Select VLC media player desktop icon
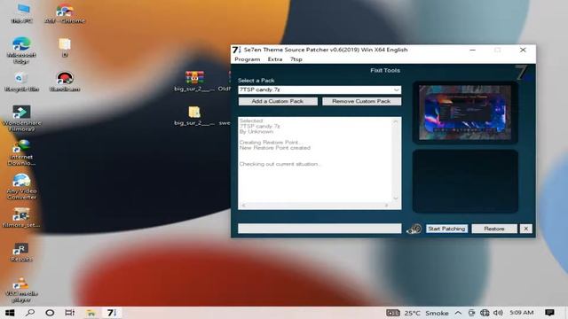Image resolution: width=568 pixels, height=319 pixels. pos(21,290)
